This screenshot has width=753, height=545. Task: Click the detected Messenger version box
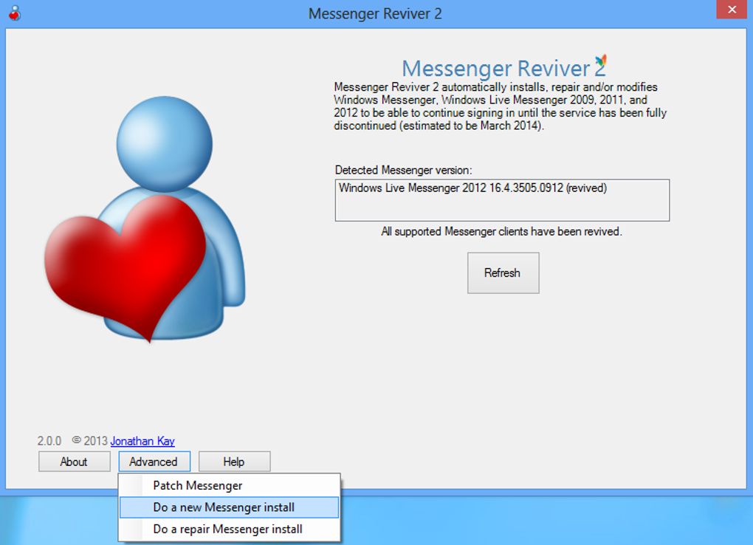click(x=502, y=200)
